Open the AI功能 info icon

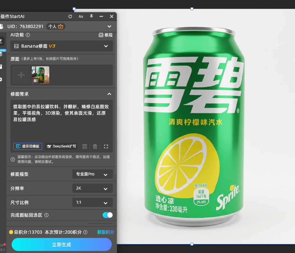point(28,35)
